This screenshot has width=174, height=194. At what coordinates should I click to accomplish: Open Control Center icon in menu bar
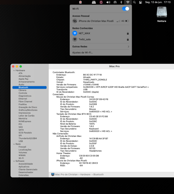(x=141, y=2)
